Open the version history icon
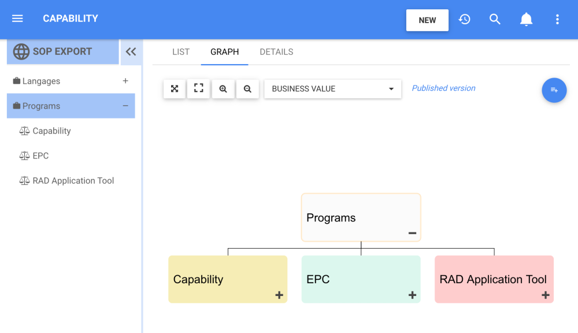 (x=464, y=19)
